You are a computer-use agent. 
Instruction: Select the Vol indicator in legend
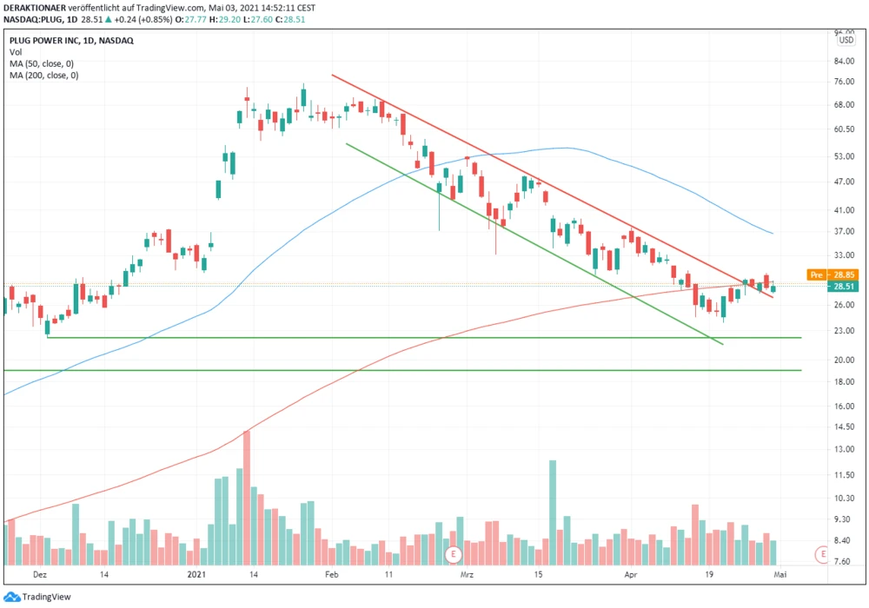pos(17,52)
